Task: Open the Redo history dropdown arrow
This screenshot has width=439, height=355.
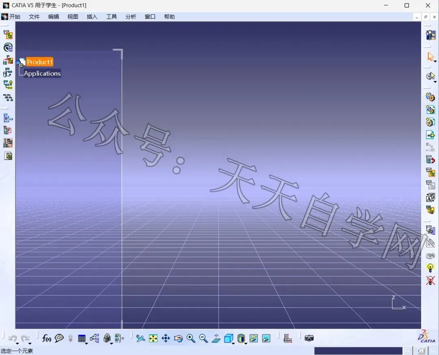Action: tap(30, 344)
